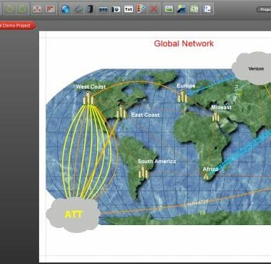
Task: Select the chain link tool icon
Action: click(x=78, y=9)
